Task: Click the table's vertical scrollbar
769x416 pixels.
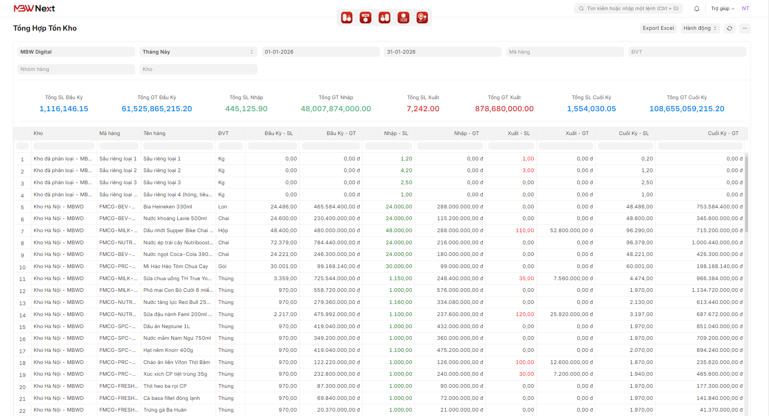Action: (746, 193)
